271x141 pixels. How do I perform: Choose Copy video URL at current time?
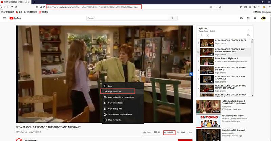123,97
